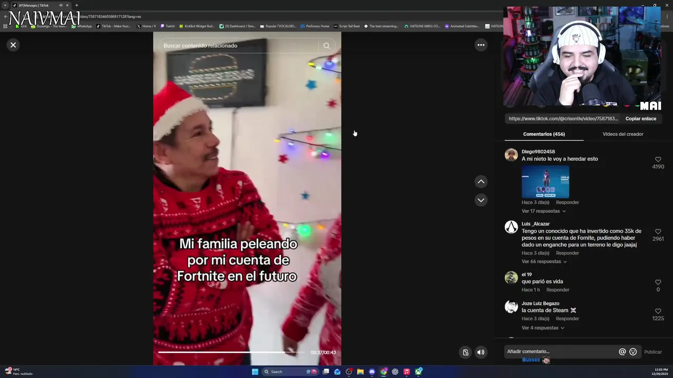Like Diego9802458's comment heart icon
This screenshot has width=673, height=378.
click(x=658, y=160)
